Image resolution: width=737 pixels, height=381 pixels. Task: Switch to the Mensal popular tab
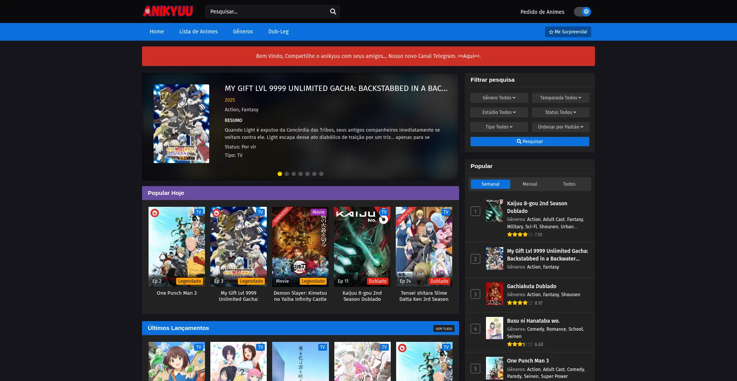pyautogui.click(x=530, y=184)
